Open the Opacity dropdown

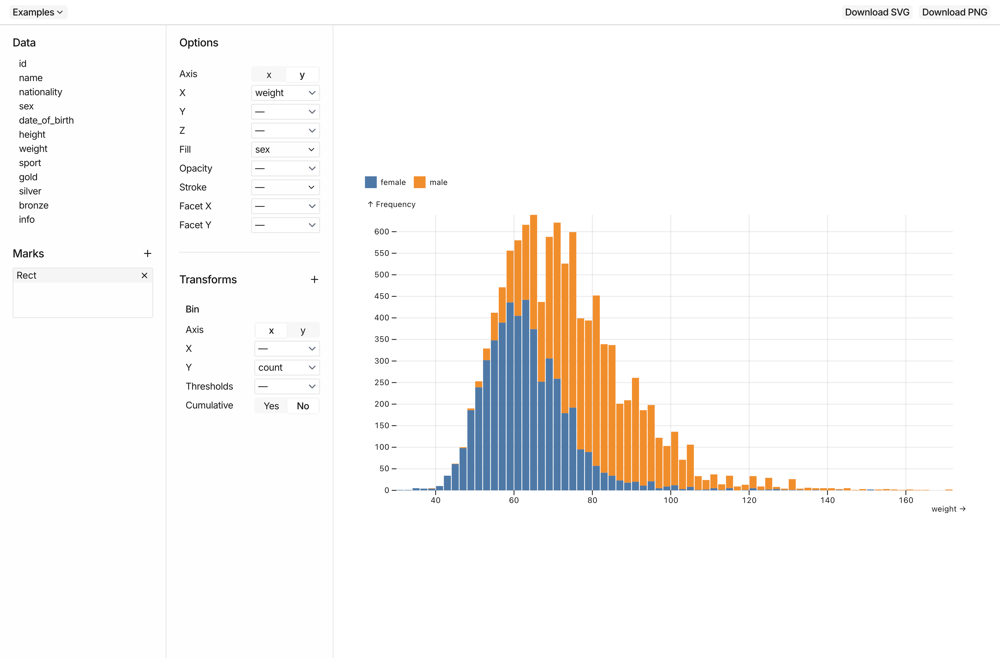click(285, 168)
